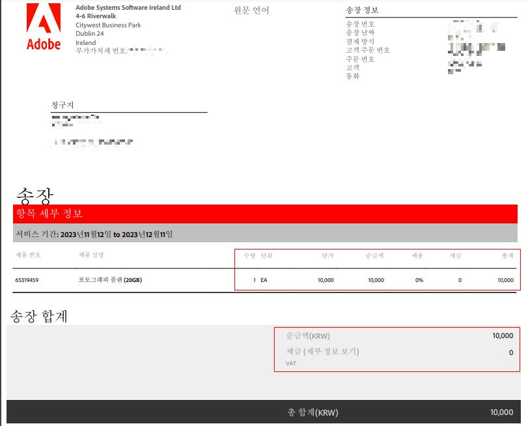Image resolution: width=528 pixels, height=426 pixels.
Task: Click the '10,000' amount in the dark grand total bar
Action: point(501,412)
